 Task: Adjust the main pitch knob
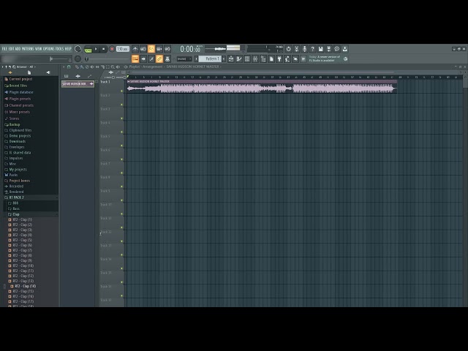pos(78,58)
